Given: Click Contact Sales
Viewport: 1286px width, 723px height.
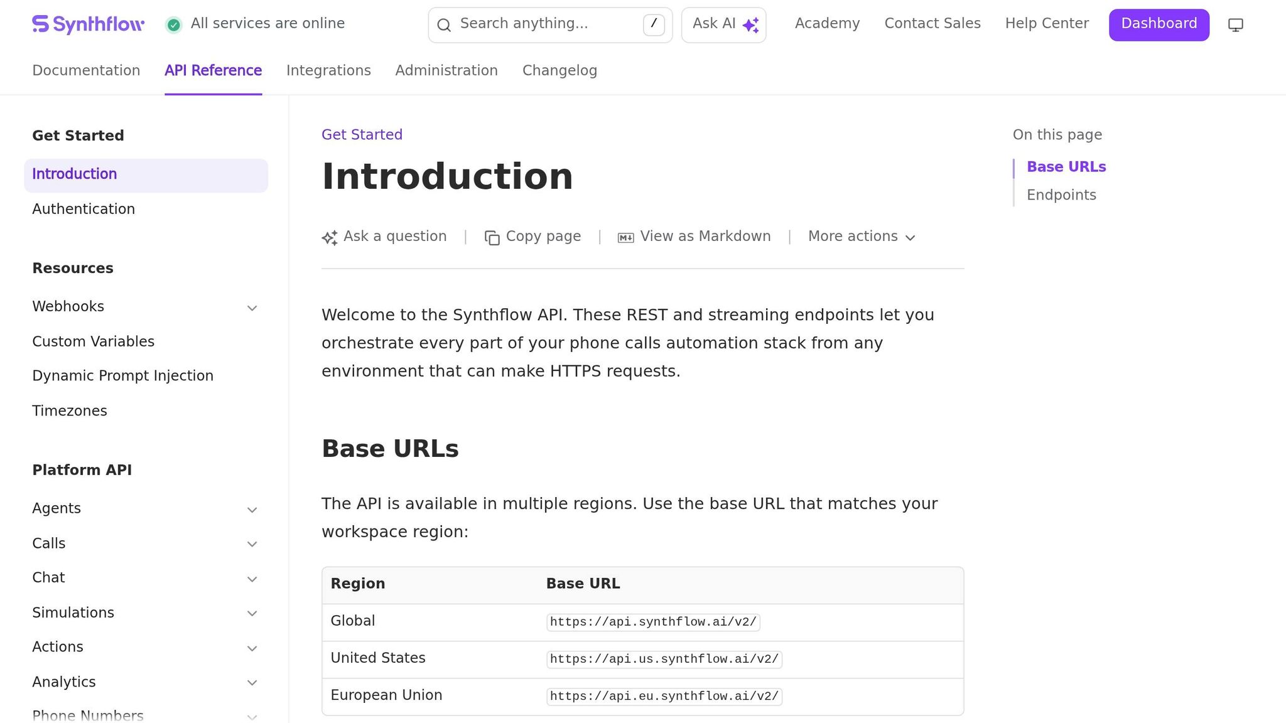Looking at the screenshot, I should click(932, 23).
